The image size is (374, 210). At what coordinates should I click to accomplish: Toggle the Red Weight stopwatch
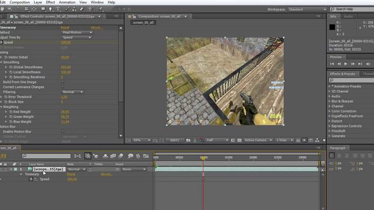11,111
